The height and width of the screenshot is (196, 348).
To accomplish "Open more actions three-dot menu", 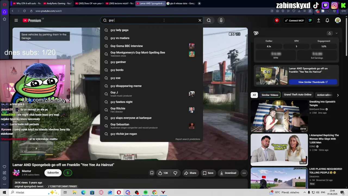I will point(244,173).
